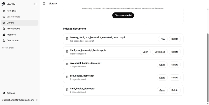Click the Assessments document icon
Screen dimensions: 209x105
click(4, 29)
